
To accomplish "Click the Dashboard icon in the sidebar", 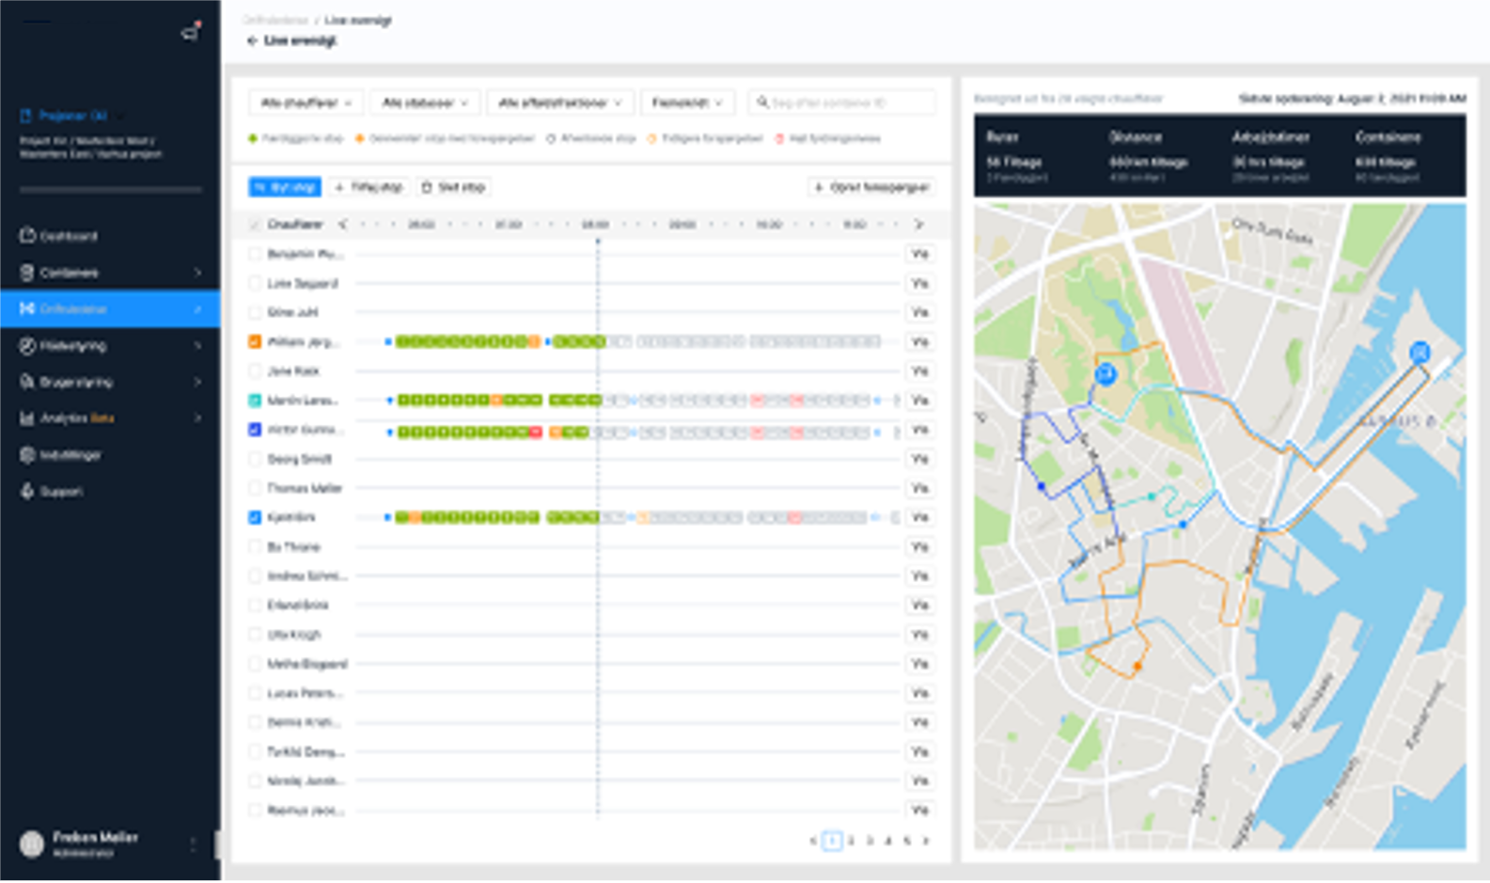I will (27, 235).
